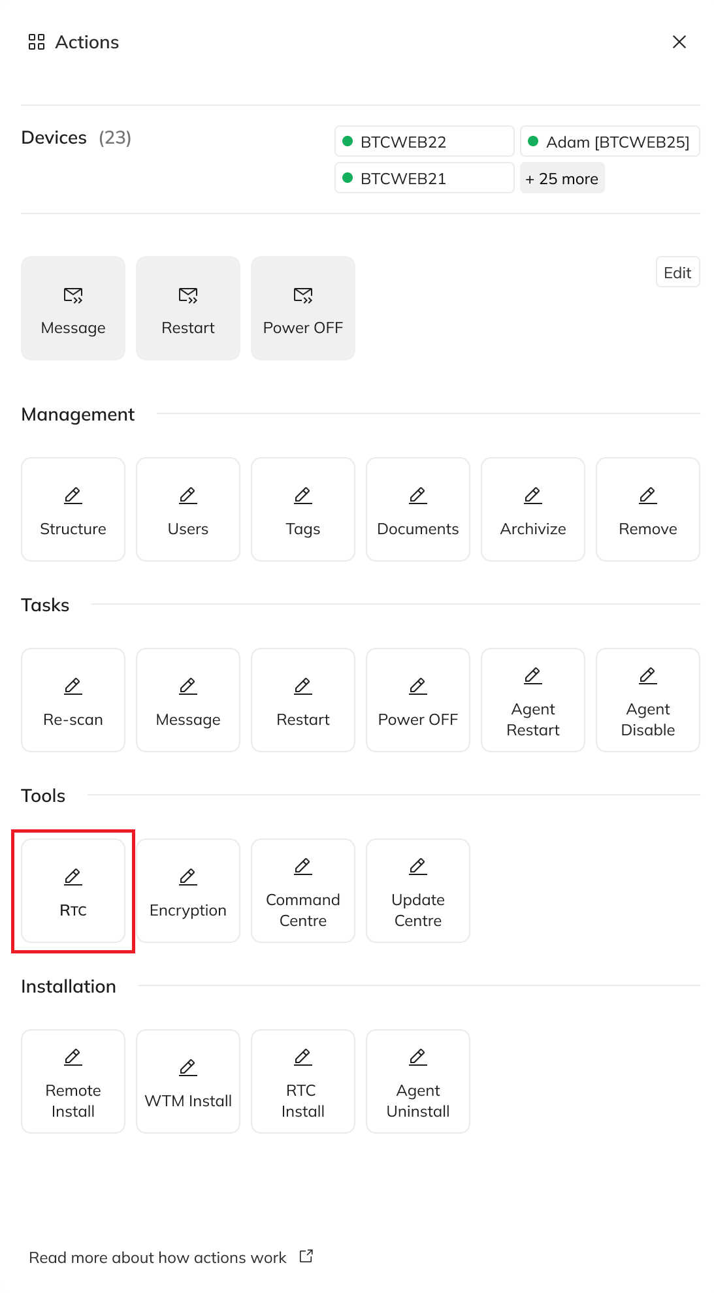The width and height of the screenshot is (714, 1293).
Task: Select the Encryption tool
Action: click(x=188, y=891)
